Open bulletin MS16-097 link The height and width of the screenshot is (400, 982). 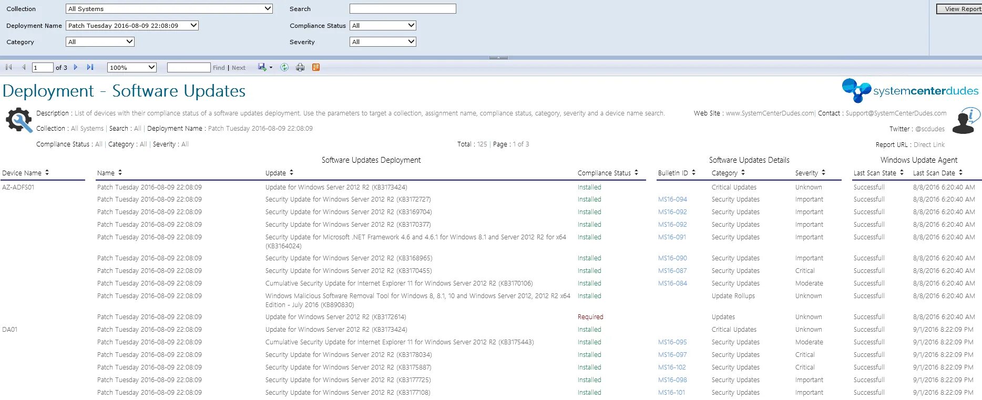coord(672,355)
